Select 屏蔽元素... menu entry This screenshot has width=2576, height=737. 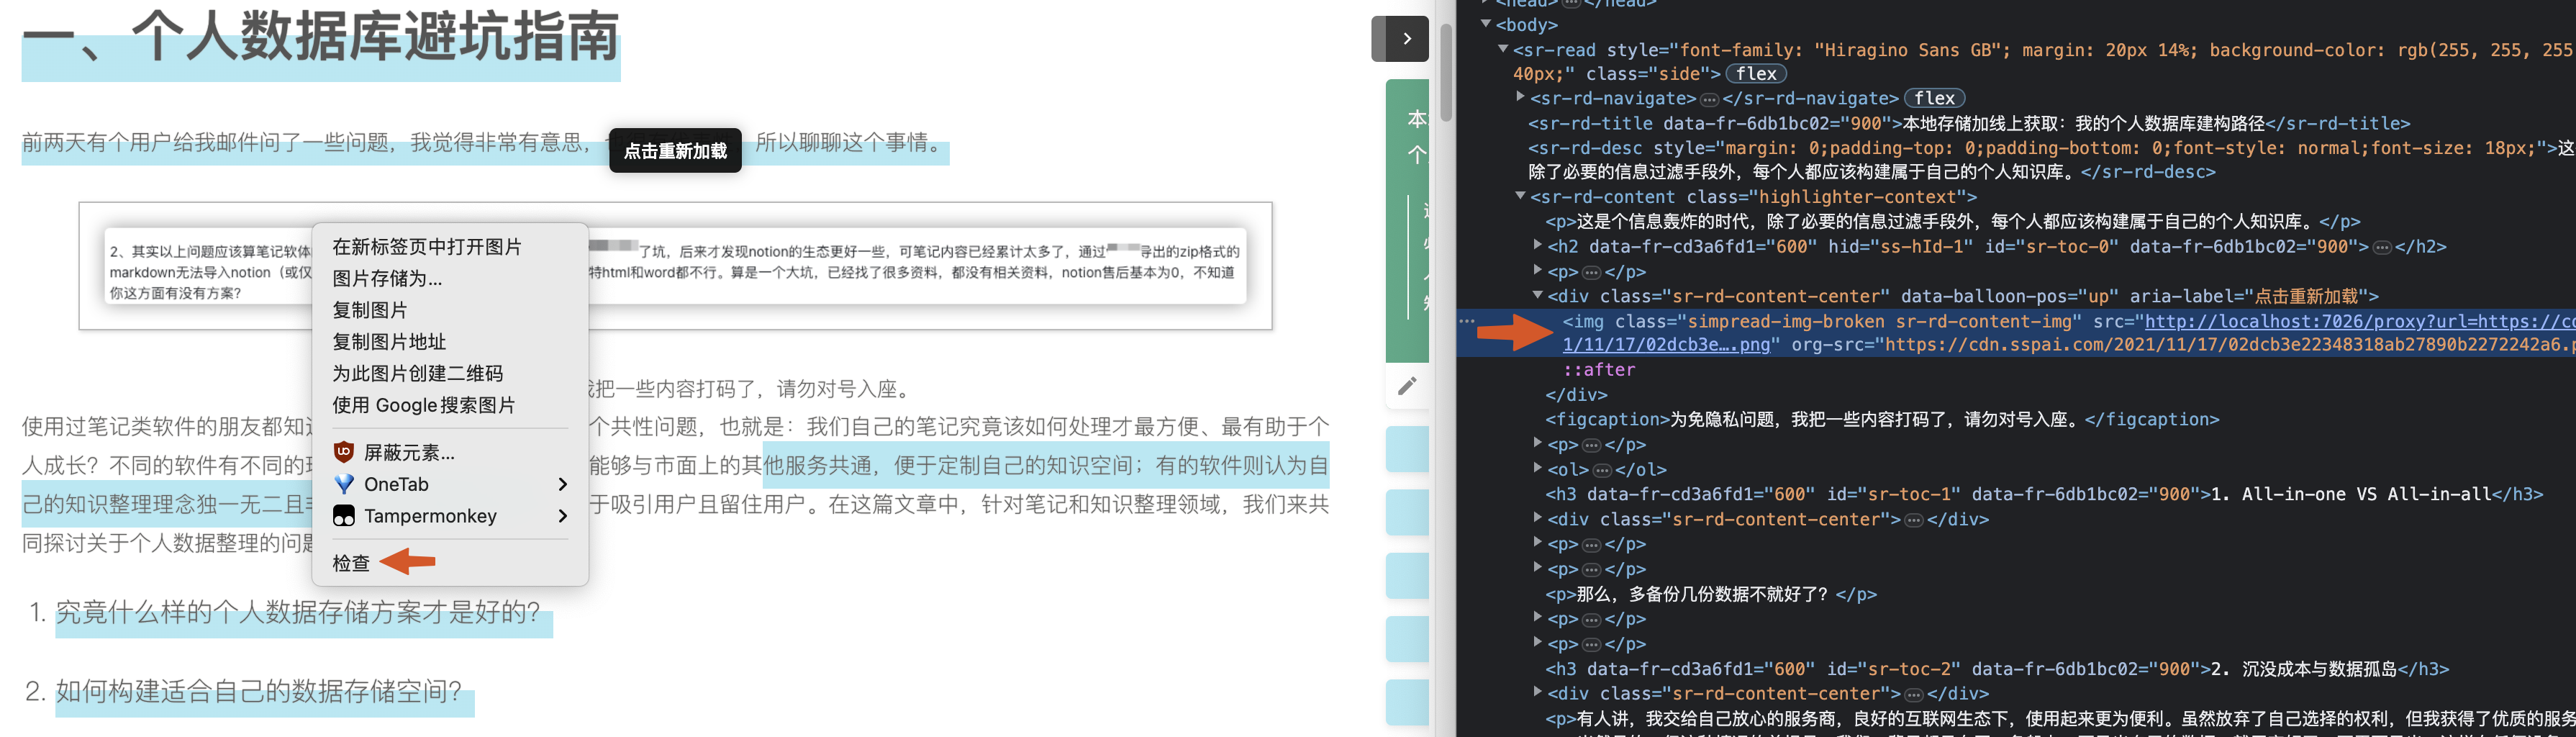449,452
